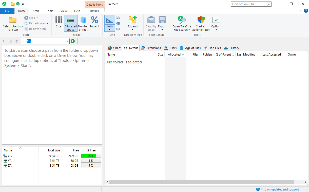Collapse the ribbon with the caret
The image size is (309, 192).
pyautogui.click(x=300, y=11)
